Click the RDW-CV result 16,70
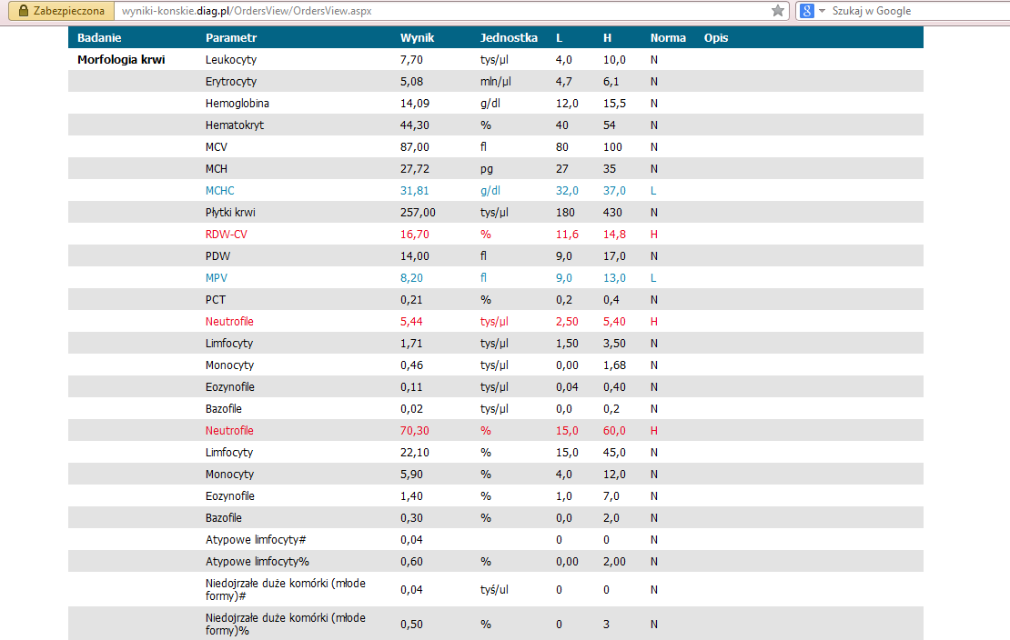The width and height of the screenshot is (1010, 640). click(x=415, y=235)
